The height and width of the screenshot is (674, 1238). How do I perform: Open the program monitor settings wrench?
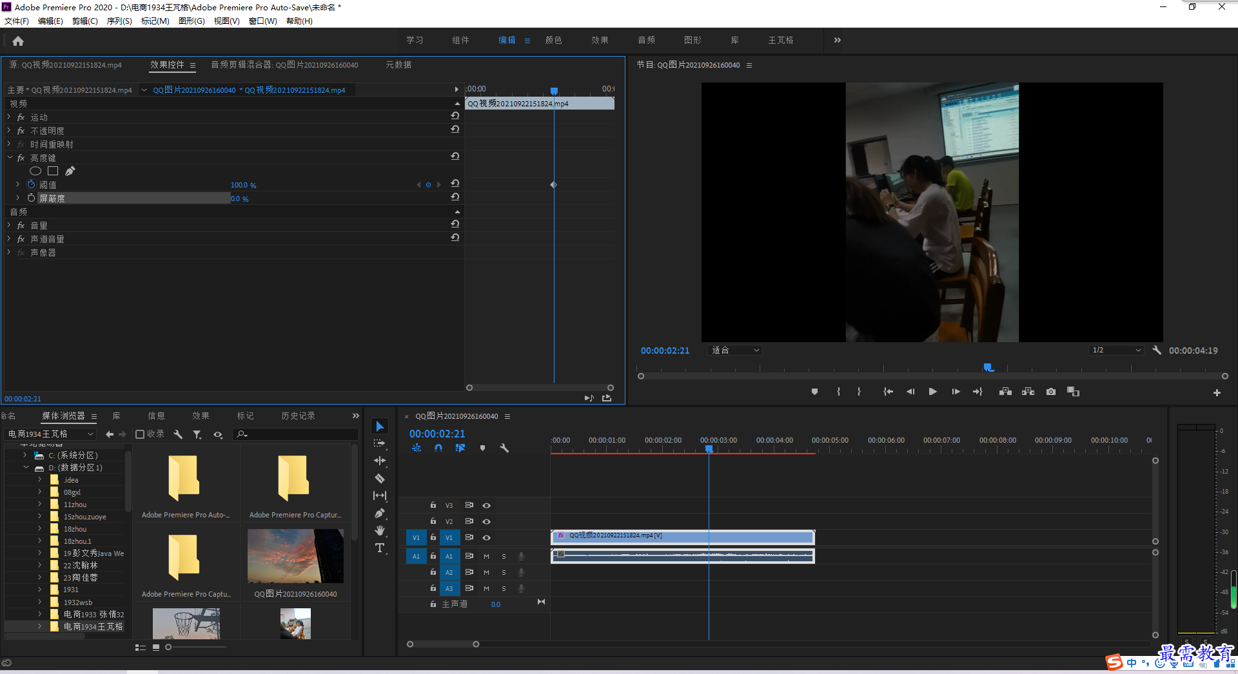[1157, 350]
